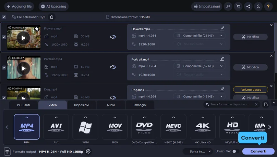Screen dimensions: 277x157
Task: Switch to the Immagini tab
Action: [x=140, y=105]
